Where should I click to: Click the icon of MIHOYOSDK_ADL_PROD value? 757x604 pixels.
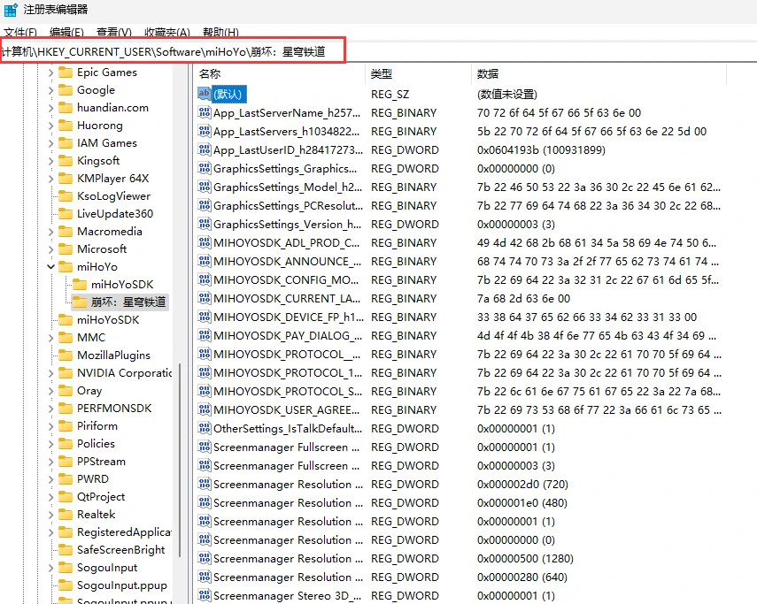(205, 243)
